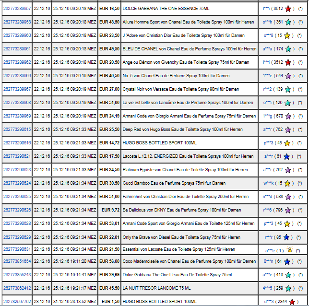Select title Fahrenheit von Christian Dior 200ml

point(185,197)
